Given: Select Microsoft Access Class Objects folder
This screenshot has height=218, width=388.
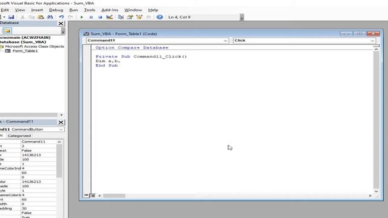Looking at the screenshot, I should click(x=35, y=47).
